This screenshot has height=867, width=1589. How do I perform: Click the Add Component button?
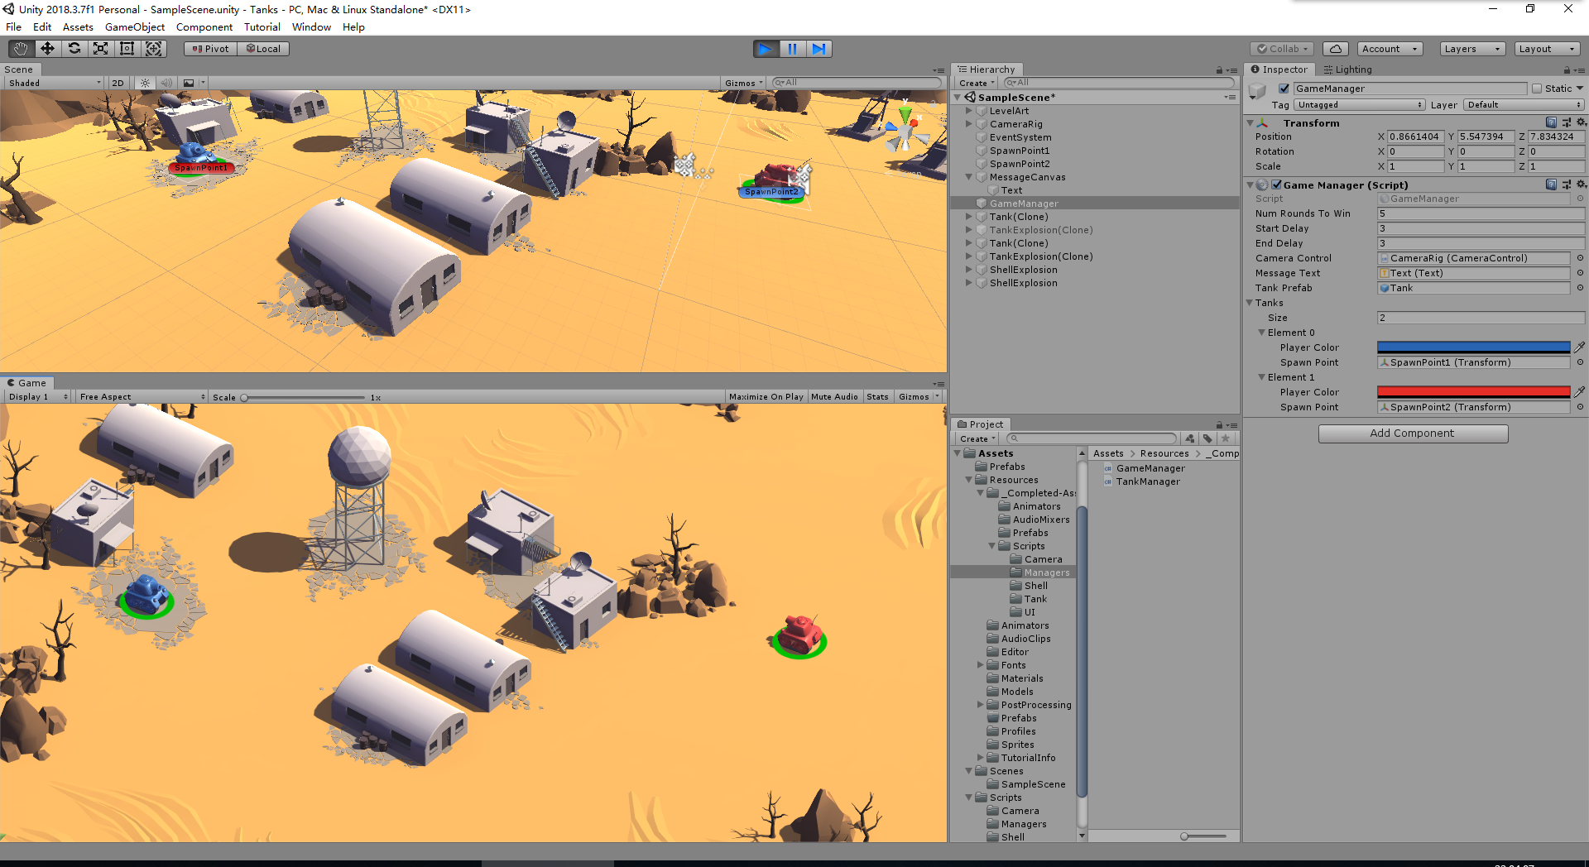pos(1413,433)
